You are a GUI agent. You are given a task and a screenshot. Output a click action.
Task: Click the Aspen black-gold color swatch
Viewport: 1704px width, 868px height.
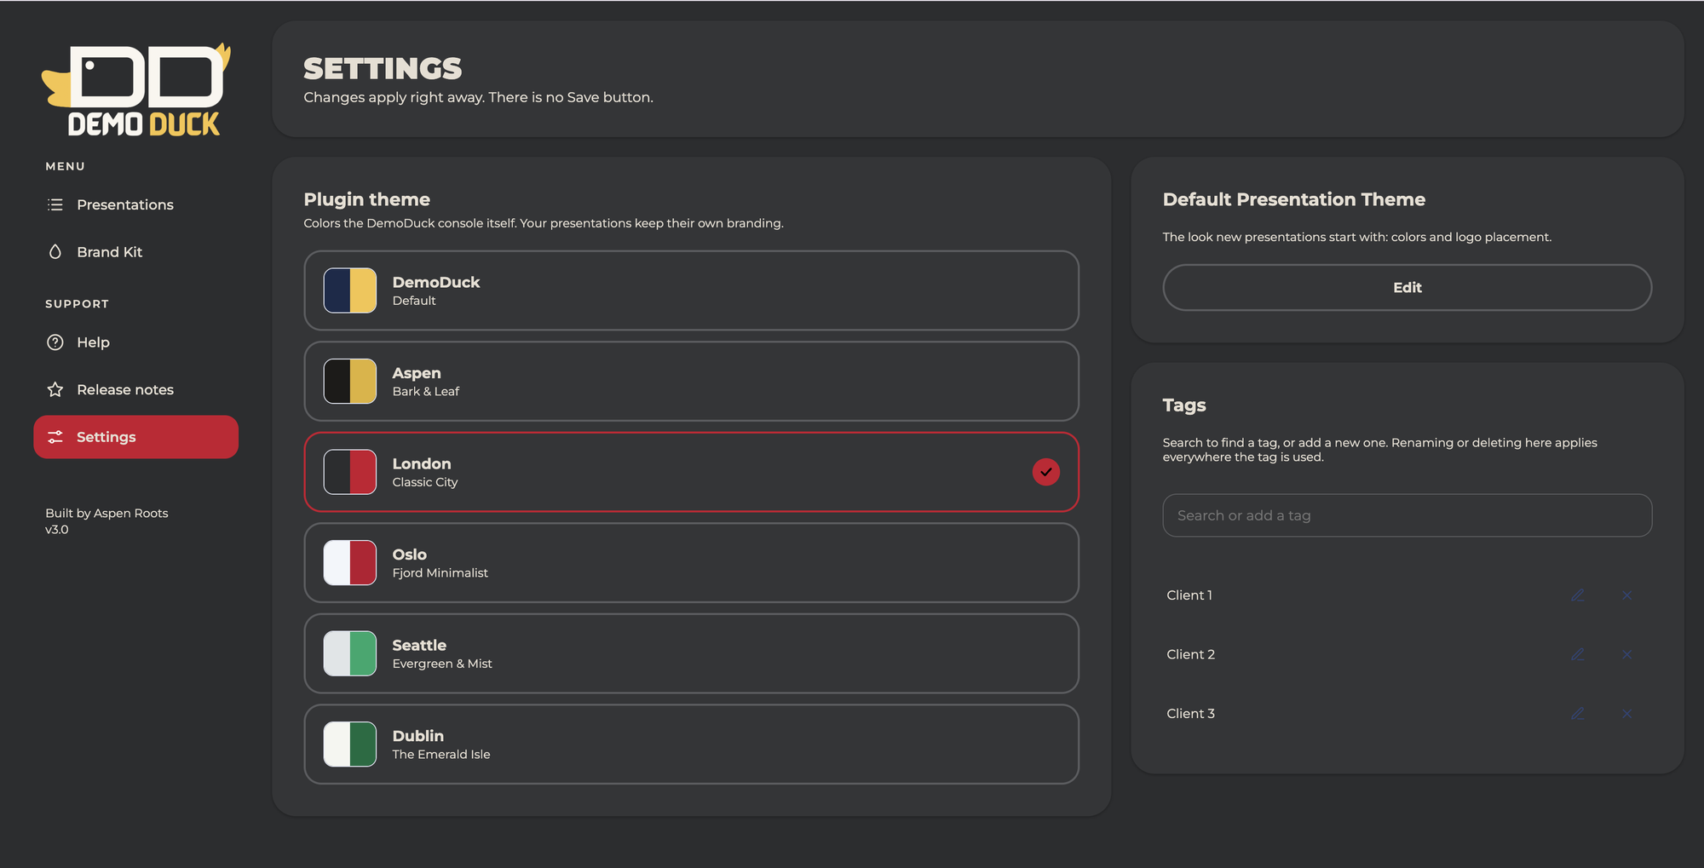tap(350, 381)
